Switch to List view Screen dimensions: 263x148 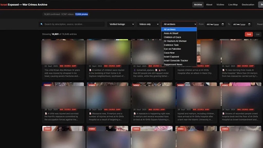(x=258, y=34)
